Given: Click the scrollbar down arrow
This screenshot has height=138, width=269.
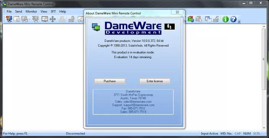Looking at the screenshot, I should click(264, 128).
